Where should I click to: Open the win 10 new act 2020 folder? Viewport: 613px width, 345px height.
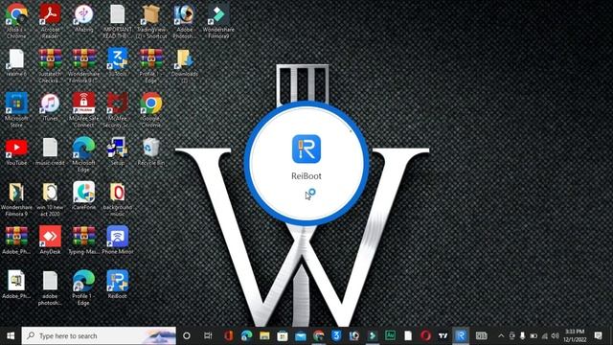click(x=50, y=198)
